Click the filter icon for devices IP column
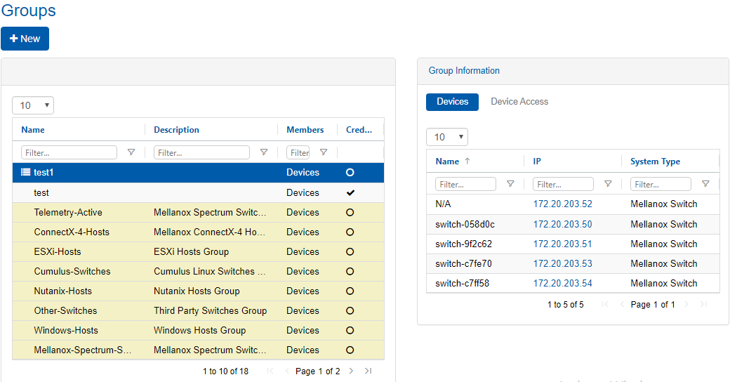The height and width of the screenshot is (382, 730). [608, 184]
